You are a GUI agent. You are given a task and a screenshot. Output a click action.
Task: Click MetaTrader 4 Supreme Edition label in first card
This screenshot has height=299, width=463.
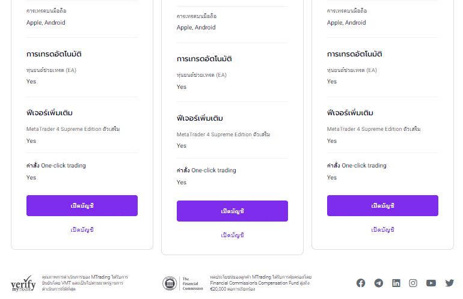(x=73, y=129)
